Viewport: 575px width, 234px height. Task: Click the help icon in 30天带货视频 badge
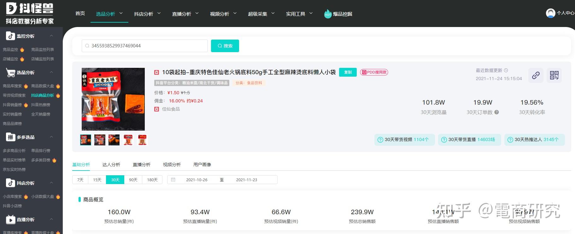click(380, 140)
